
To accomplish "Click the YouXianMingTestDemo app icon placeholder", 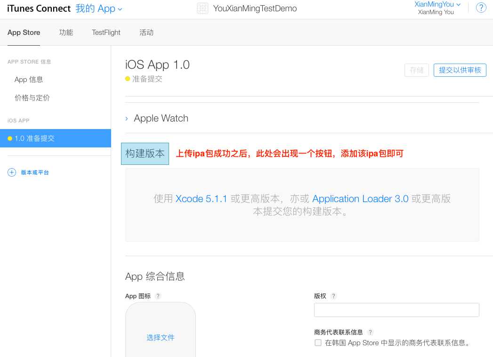I will (x=202, y=8).
